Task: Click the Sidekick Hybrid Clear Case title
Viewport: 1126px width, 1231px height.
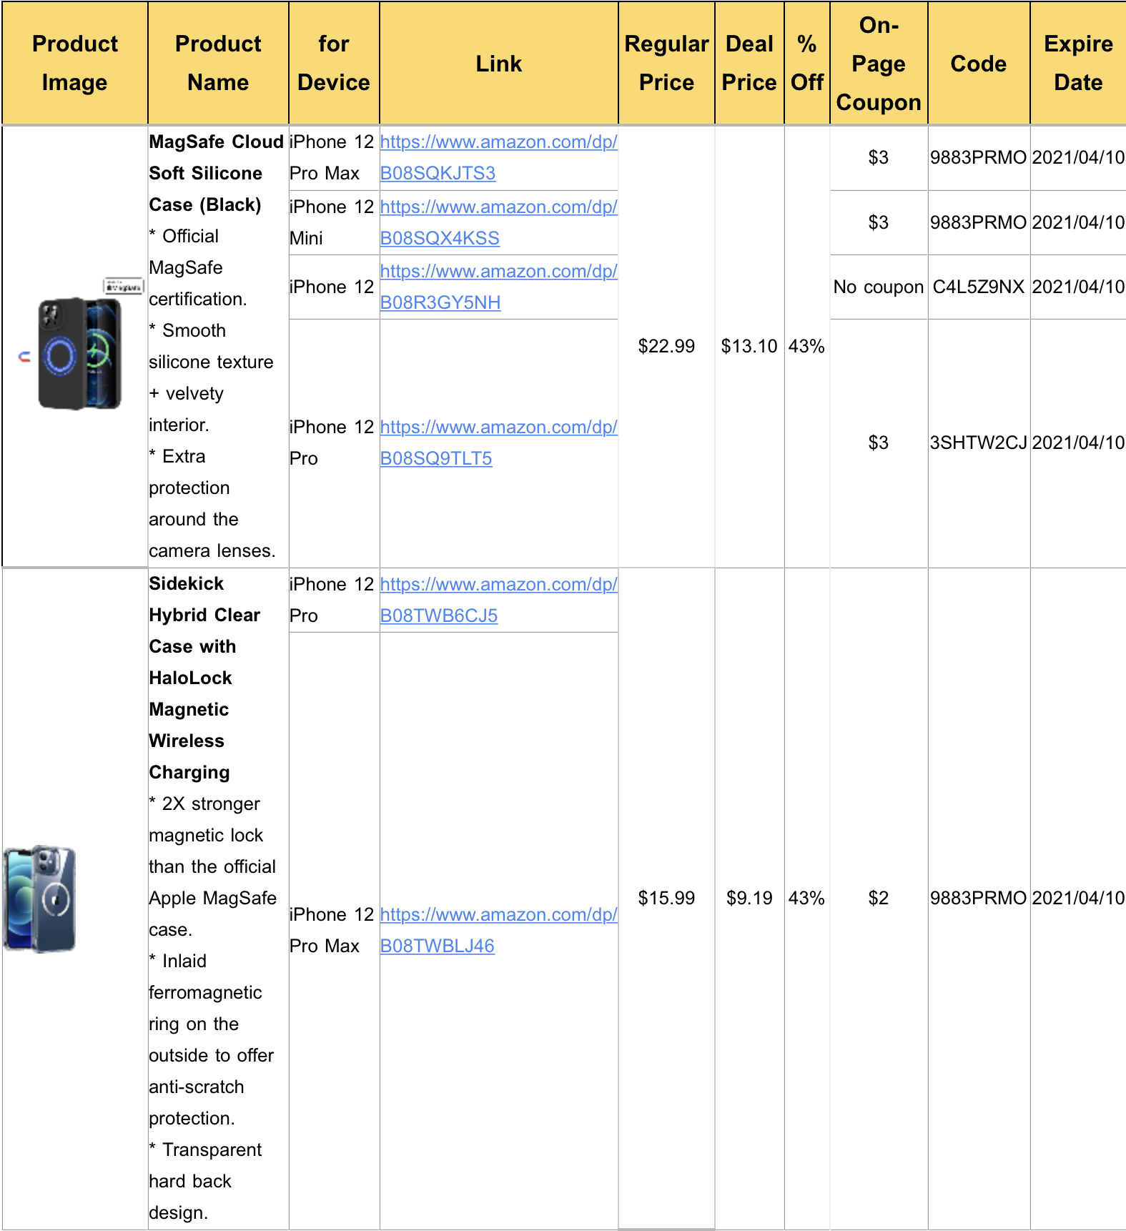Action: click(x=204, y=678)
